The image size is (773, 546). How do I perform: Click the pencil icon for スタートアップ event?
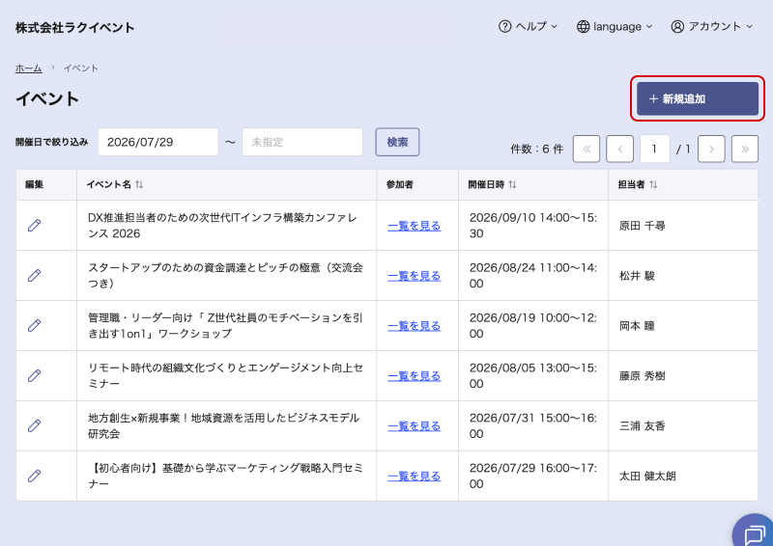pos(34,276)
